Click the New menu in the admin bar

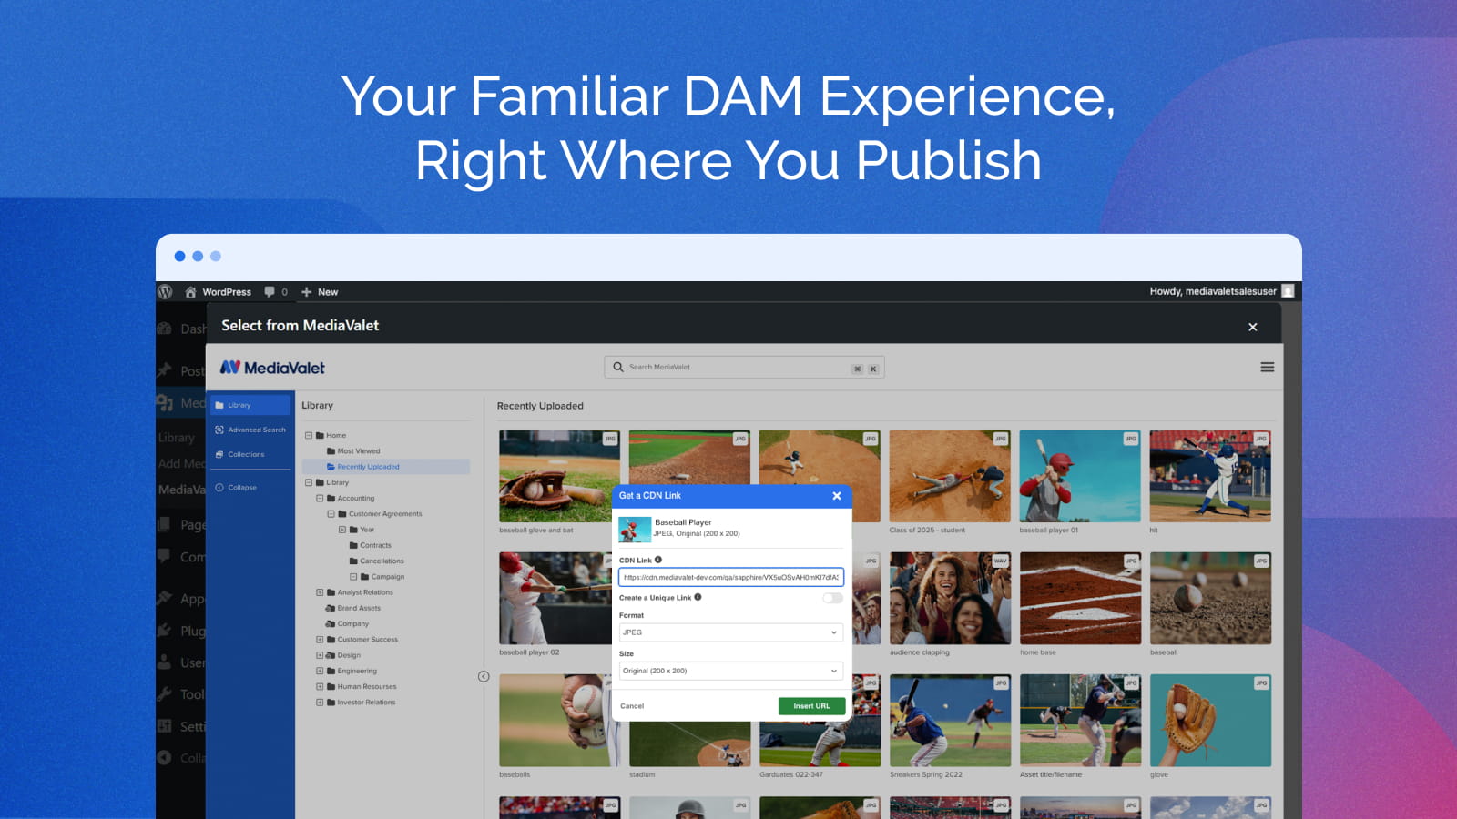pyautogui.click(x=320, y=292)
